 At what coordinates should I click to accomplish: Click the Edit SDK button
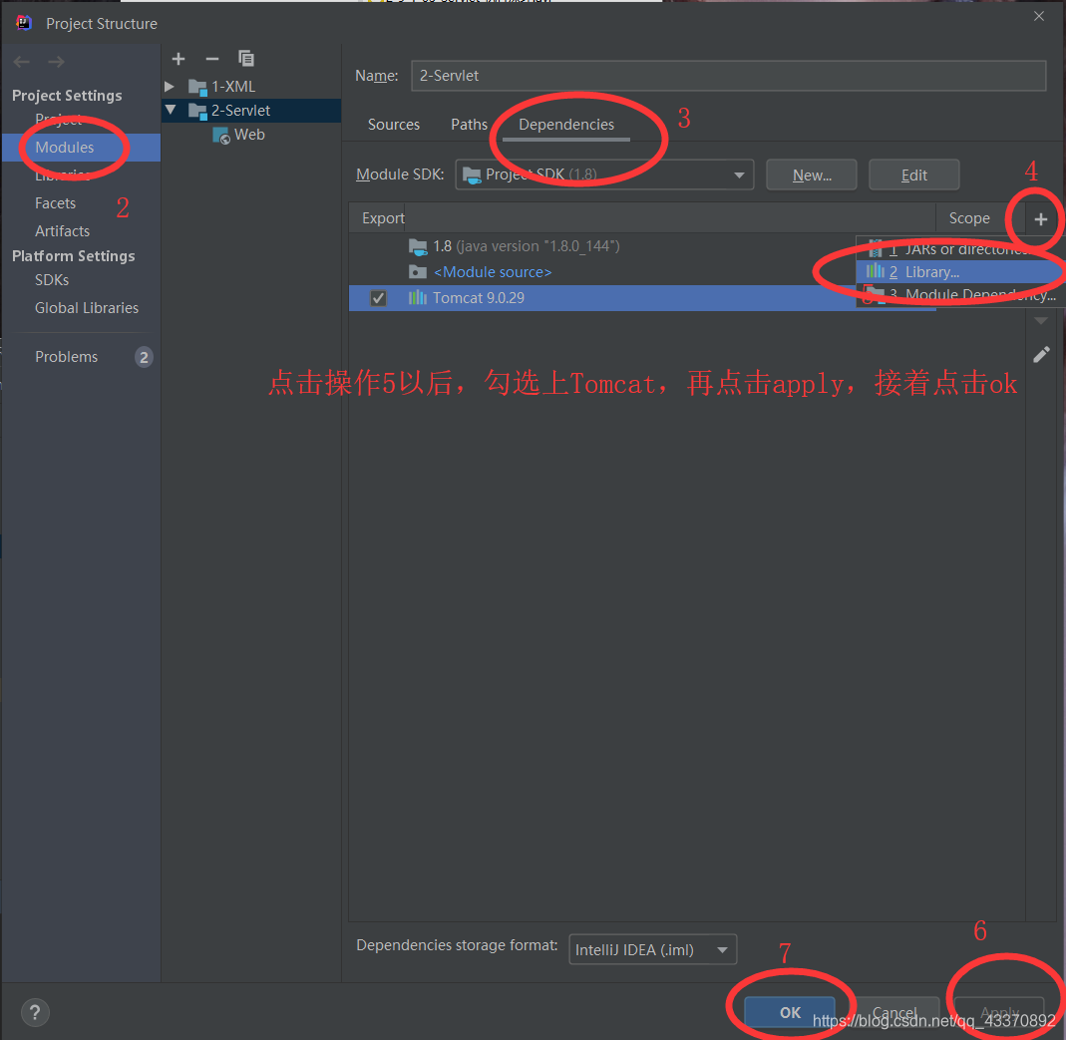point(914,175)
